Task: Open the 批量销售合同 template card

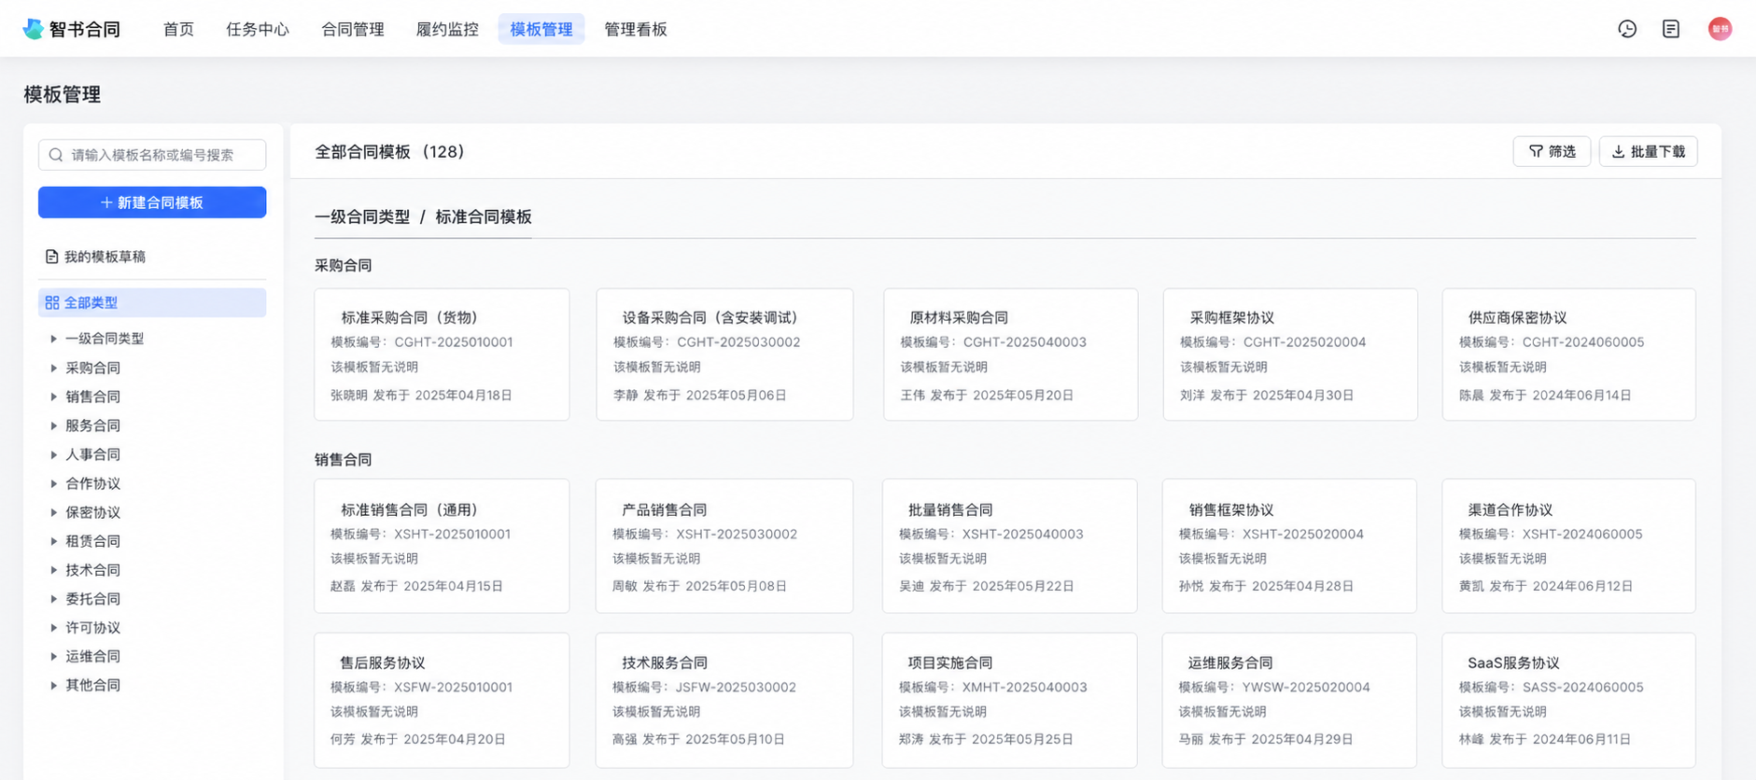Action: coord(1010,546)
